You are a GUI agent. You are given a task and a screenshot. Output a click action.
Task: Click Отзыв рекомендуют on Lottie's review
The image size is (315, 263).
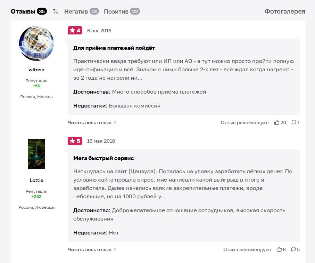point(247,249)
